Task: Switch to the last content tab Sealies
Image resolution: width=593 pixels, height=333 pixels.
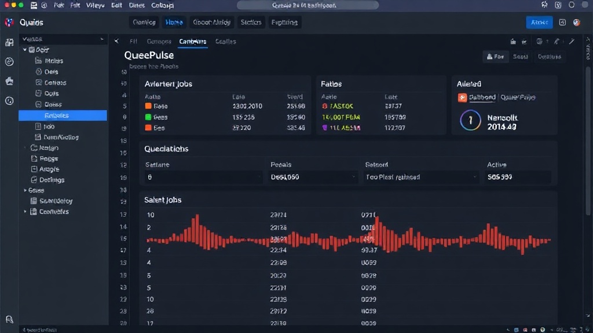Action: click(x=225, y=42)
